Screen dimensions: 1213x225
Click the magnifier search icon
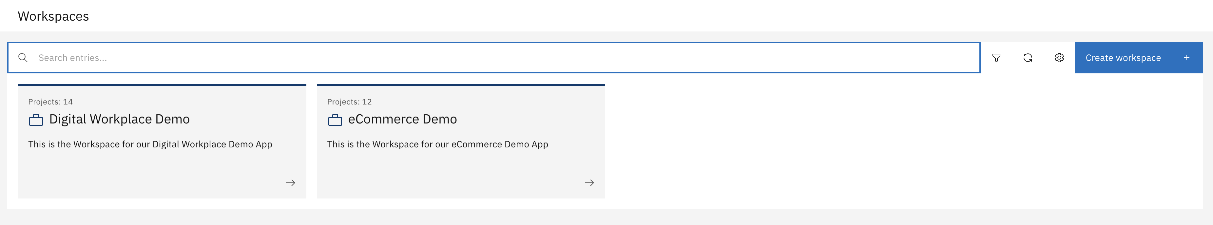23,58
